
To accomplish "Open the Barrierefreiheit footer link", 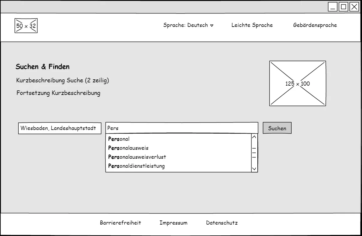I will click(x=120, y=223).
